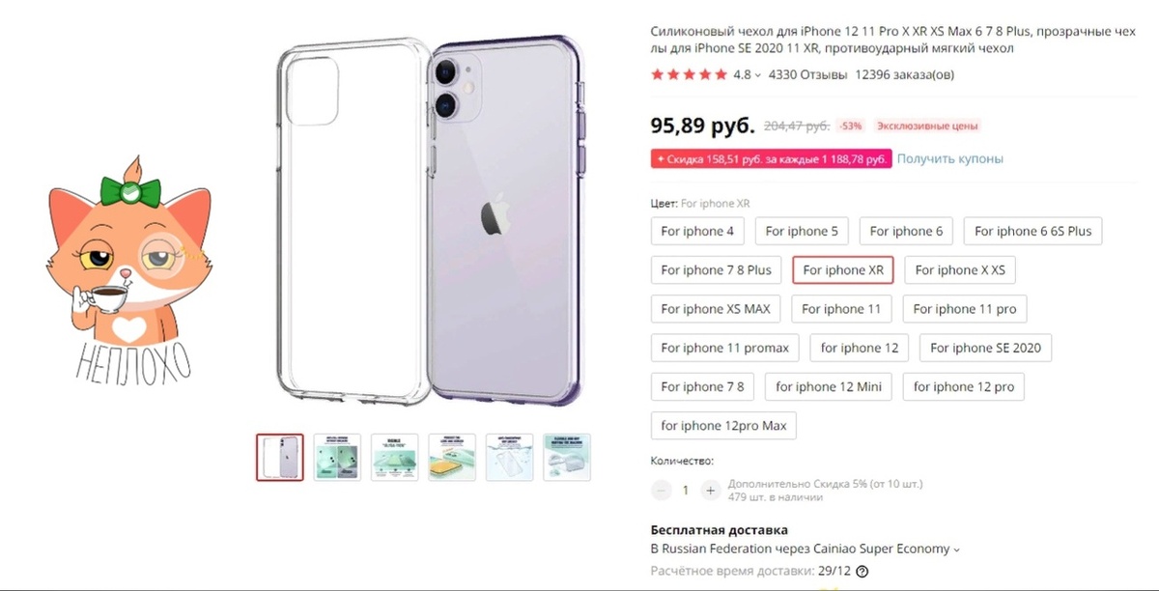Screen dimensions: 1159x591
Task: Select the "For iphone SE 2020" variant
Action: [x=985, y=348]
